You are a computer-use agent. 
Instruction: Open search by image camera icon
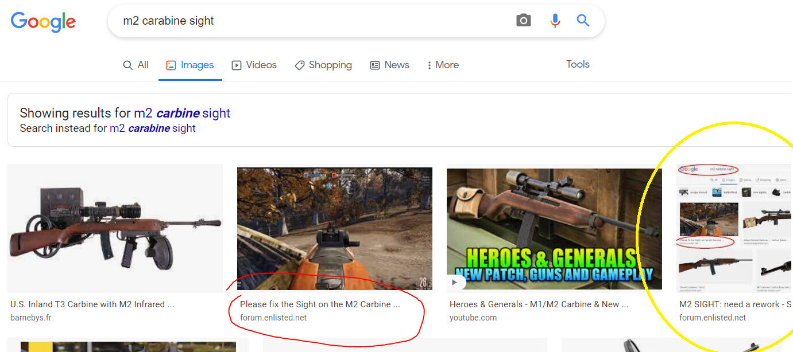(523, 21)
